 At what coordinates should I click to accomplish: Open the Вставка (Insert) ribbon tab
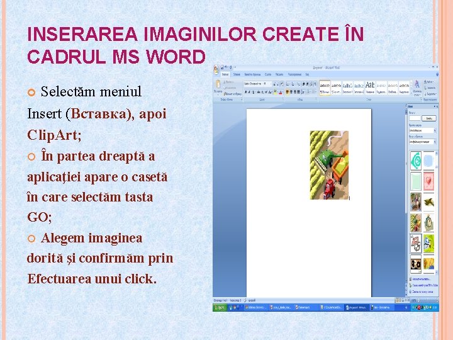(x=237, y=74)
